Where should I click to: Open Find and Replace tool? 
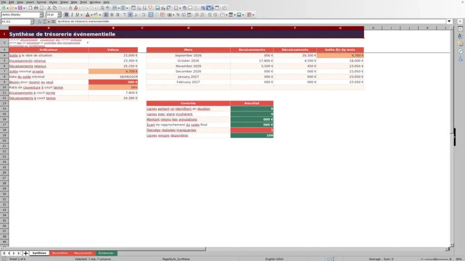102,8
